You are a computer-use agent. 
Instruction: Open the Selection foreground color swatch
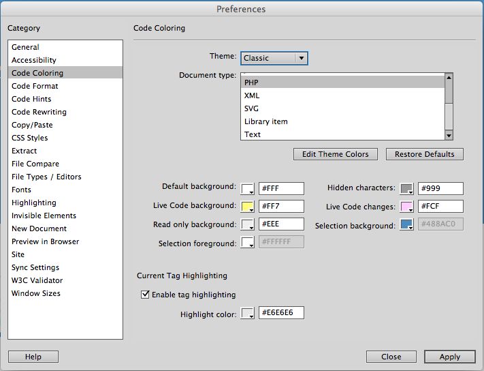pyautogui.click(x=248, y=242)
